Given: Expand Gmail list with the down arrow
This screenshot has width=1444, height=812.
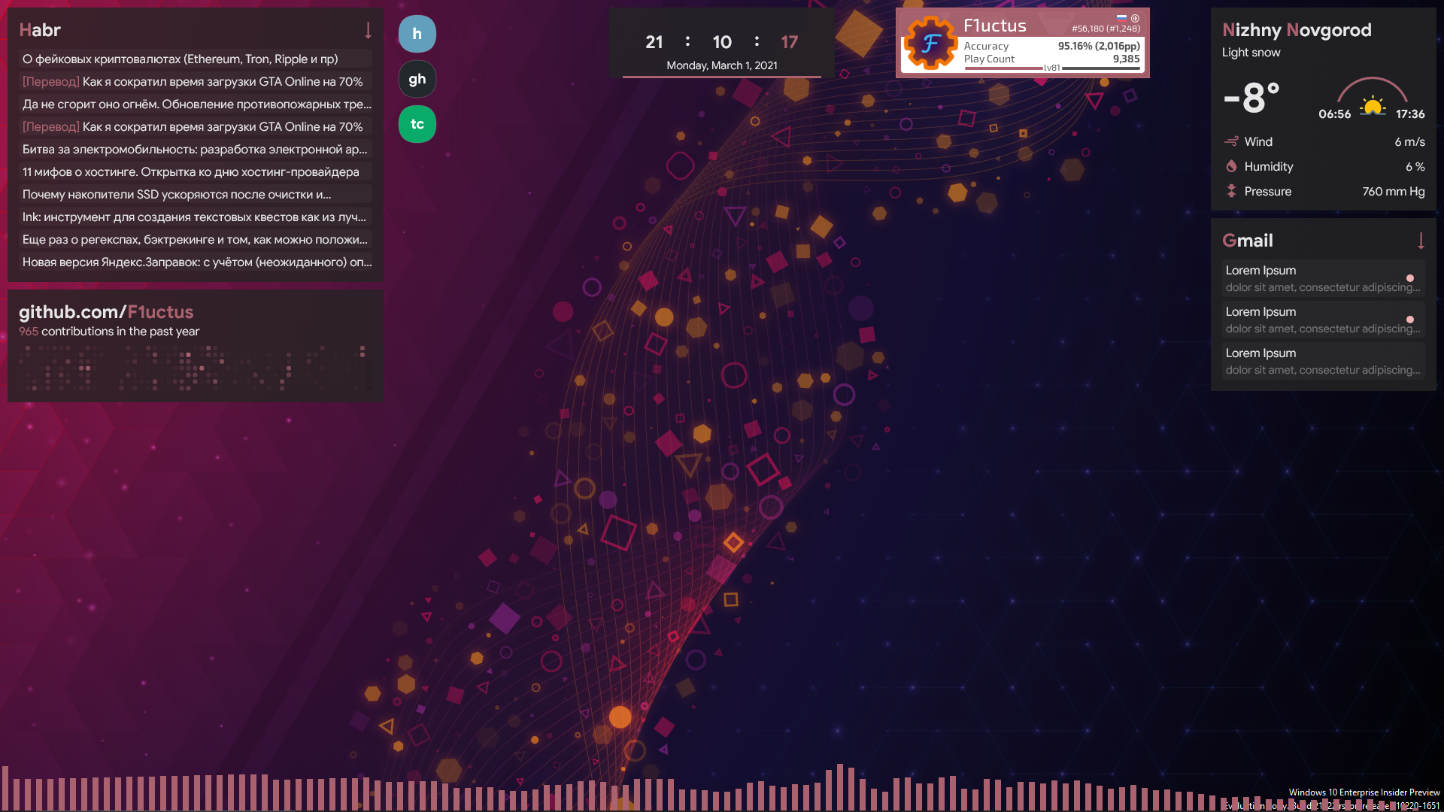Looking at the screenshot, I should pos(1421,241).
